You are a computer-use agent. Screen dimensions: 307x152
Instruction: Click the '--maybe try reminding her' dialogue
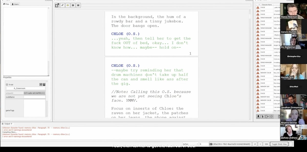point(150,77)
